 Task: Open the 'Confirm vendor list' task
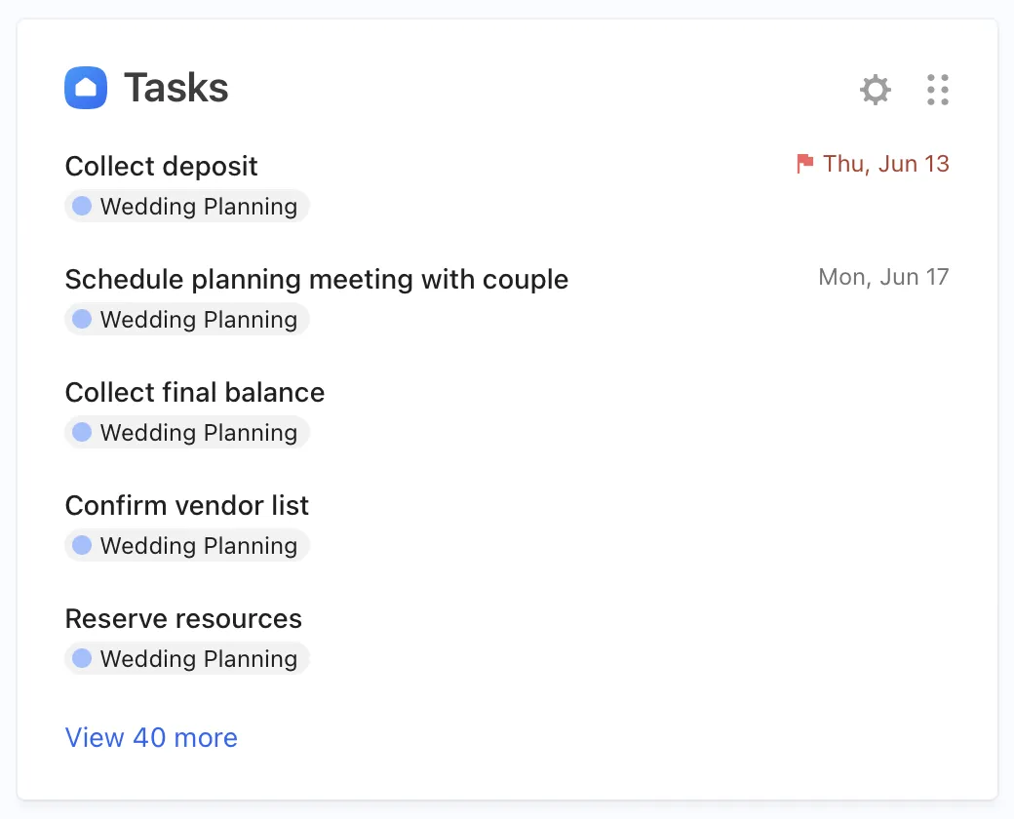tap(186, 505)
